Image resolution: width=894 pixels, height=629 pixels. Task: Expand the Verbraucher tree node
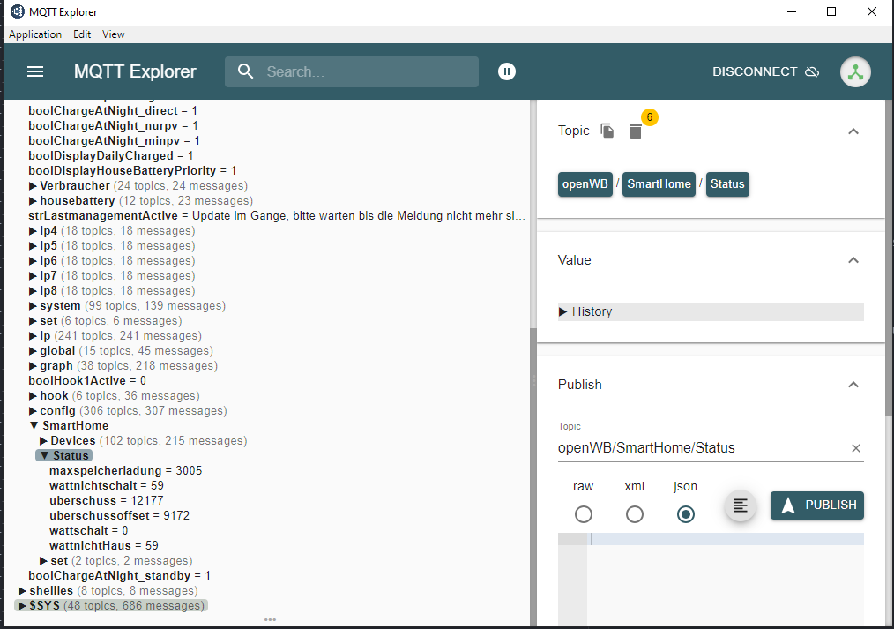click(x=34, y=186)
